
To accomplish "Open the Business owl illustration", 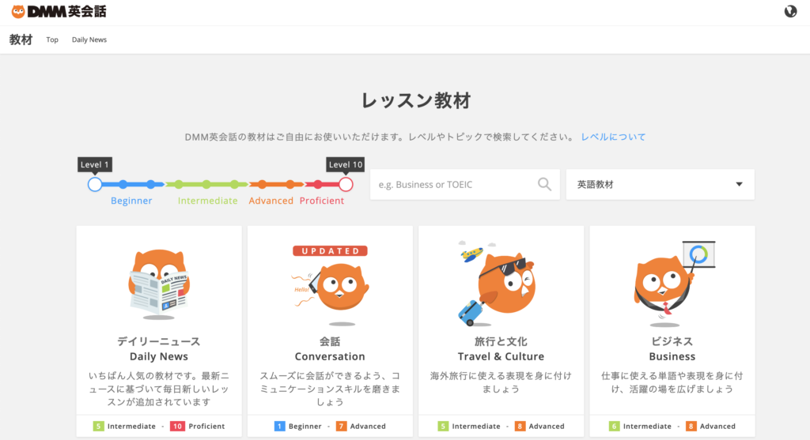I will click(x=673, y=284).
